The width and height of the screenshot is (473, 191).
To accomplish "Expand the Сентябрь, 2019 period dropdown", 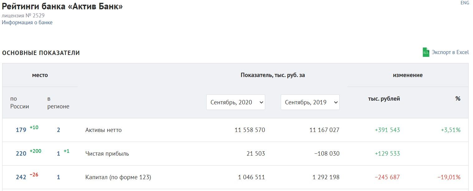I will [310, 102].
